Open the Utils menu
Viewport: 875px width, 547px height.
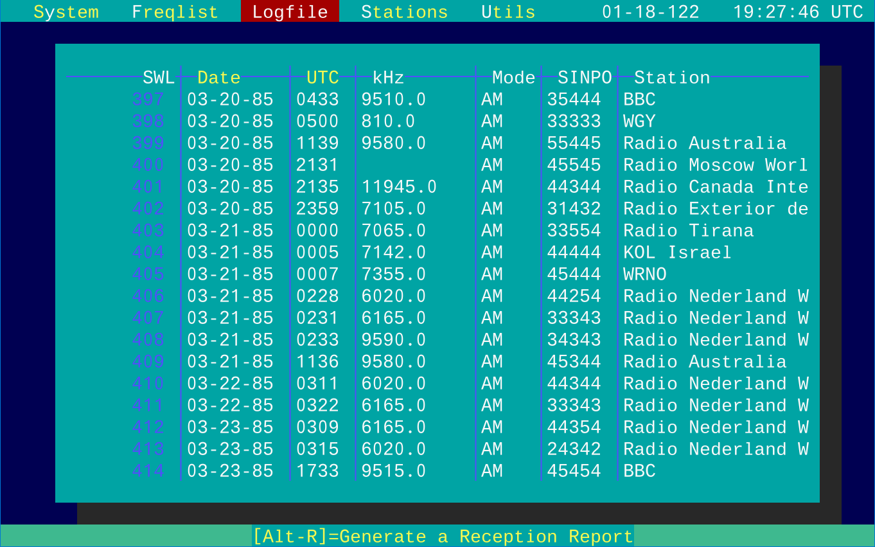pos(508,12)
